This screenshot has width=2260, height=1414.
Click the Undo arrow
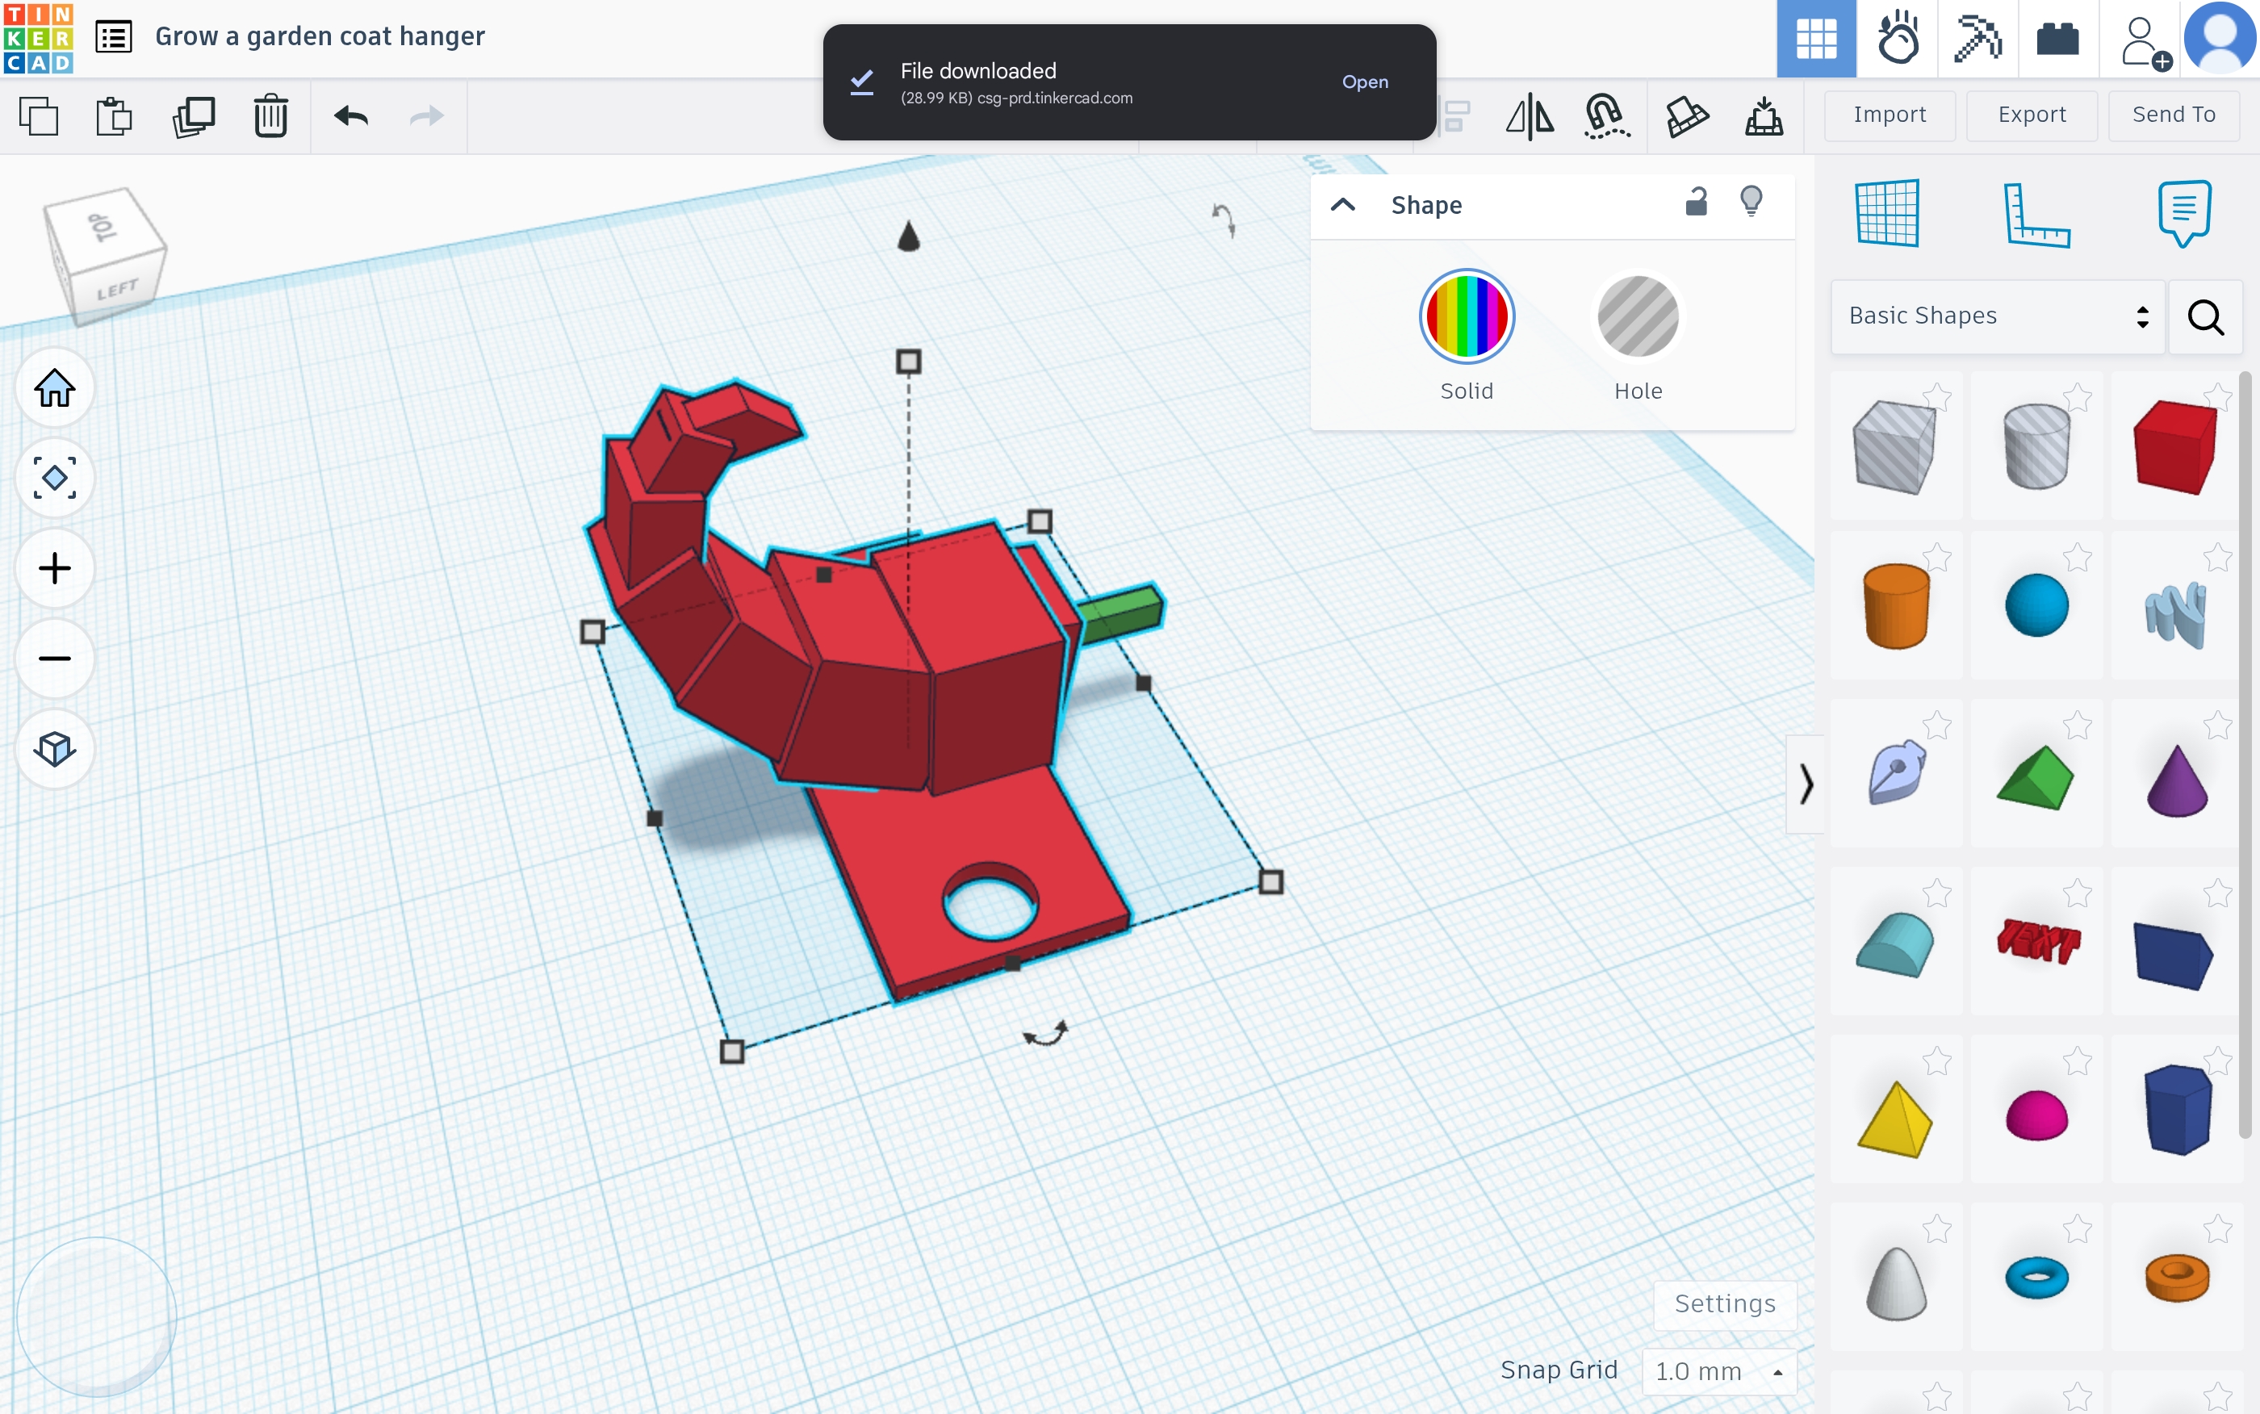[x=350, y=116]
